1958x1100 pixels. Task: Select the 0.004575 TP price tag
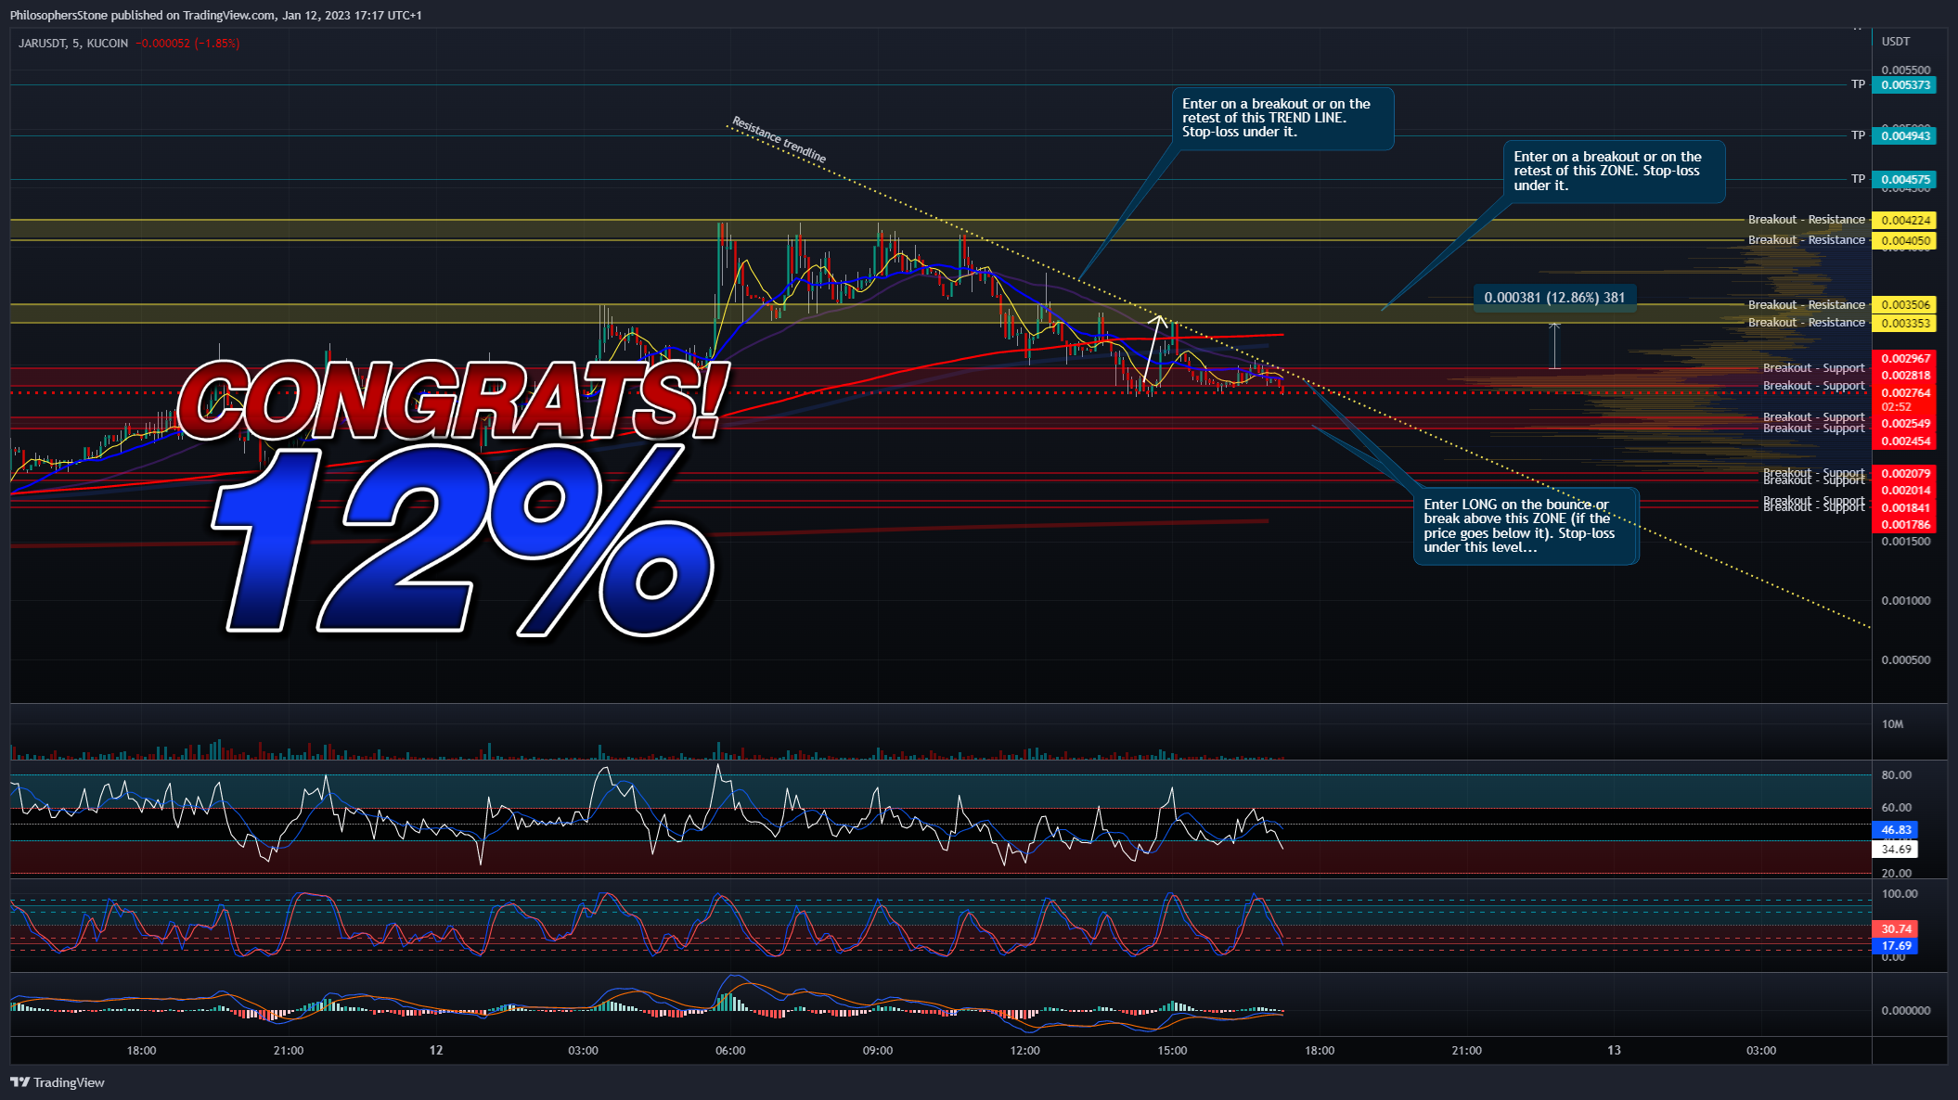tap(1904, 180)
